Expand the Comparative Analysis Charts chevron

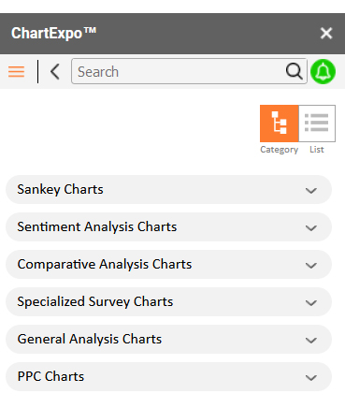[311, 265]
